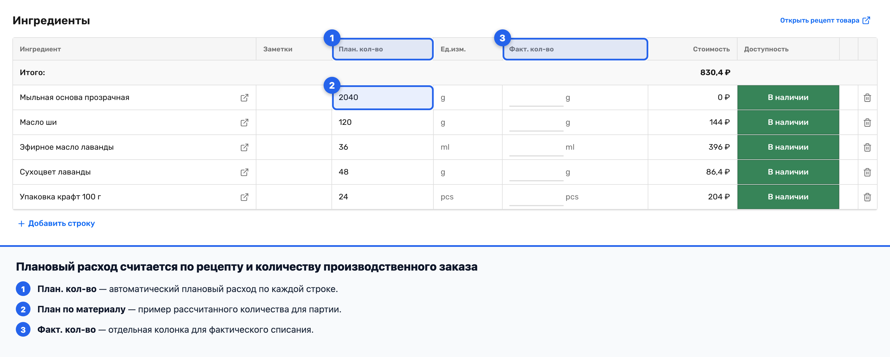Click the Итого: row label
The width and height of the screenshot is (890, 357).
click(x=32, y=73)
